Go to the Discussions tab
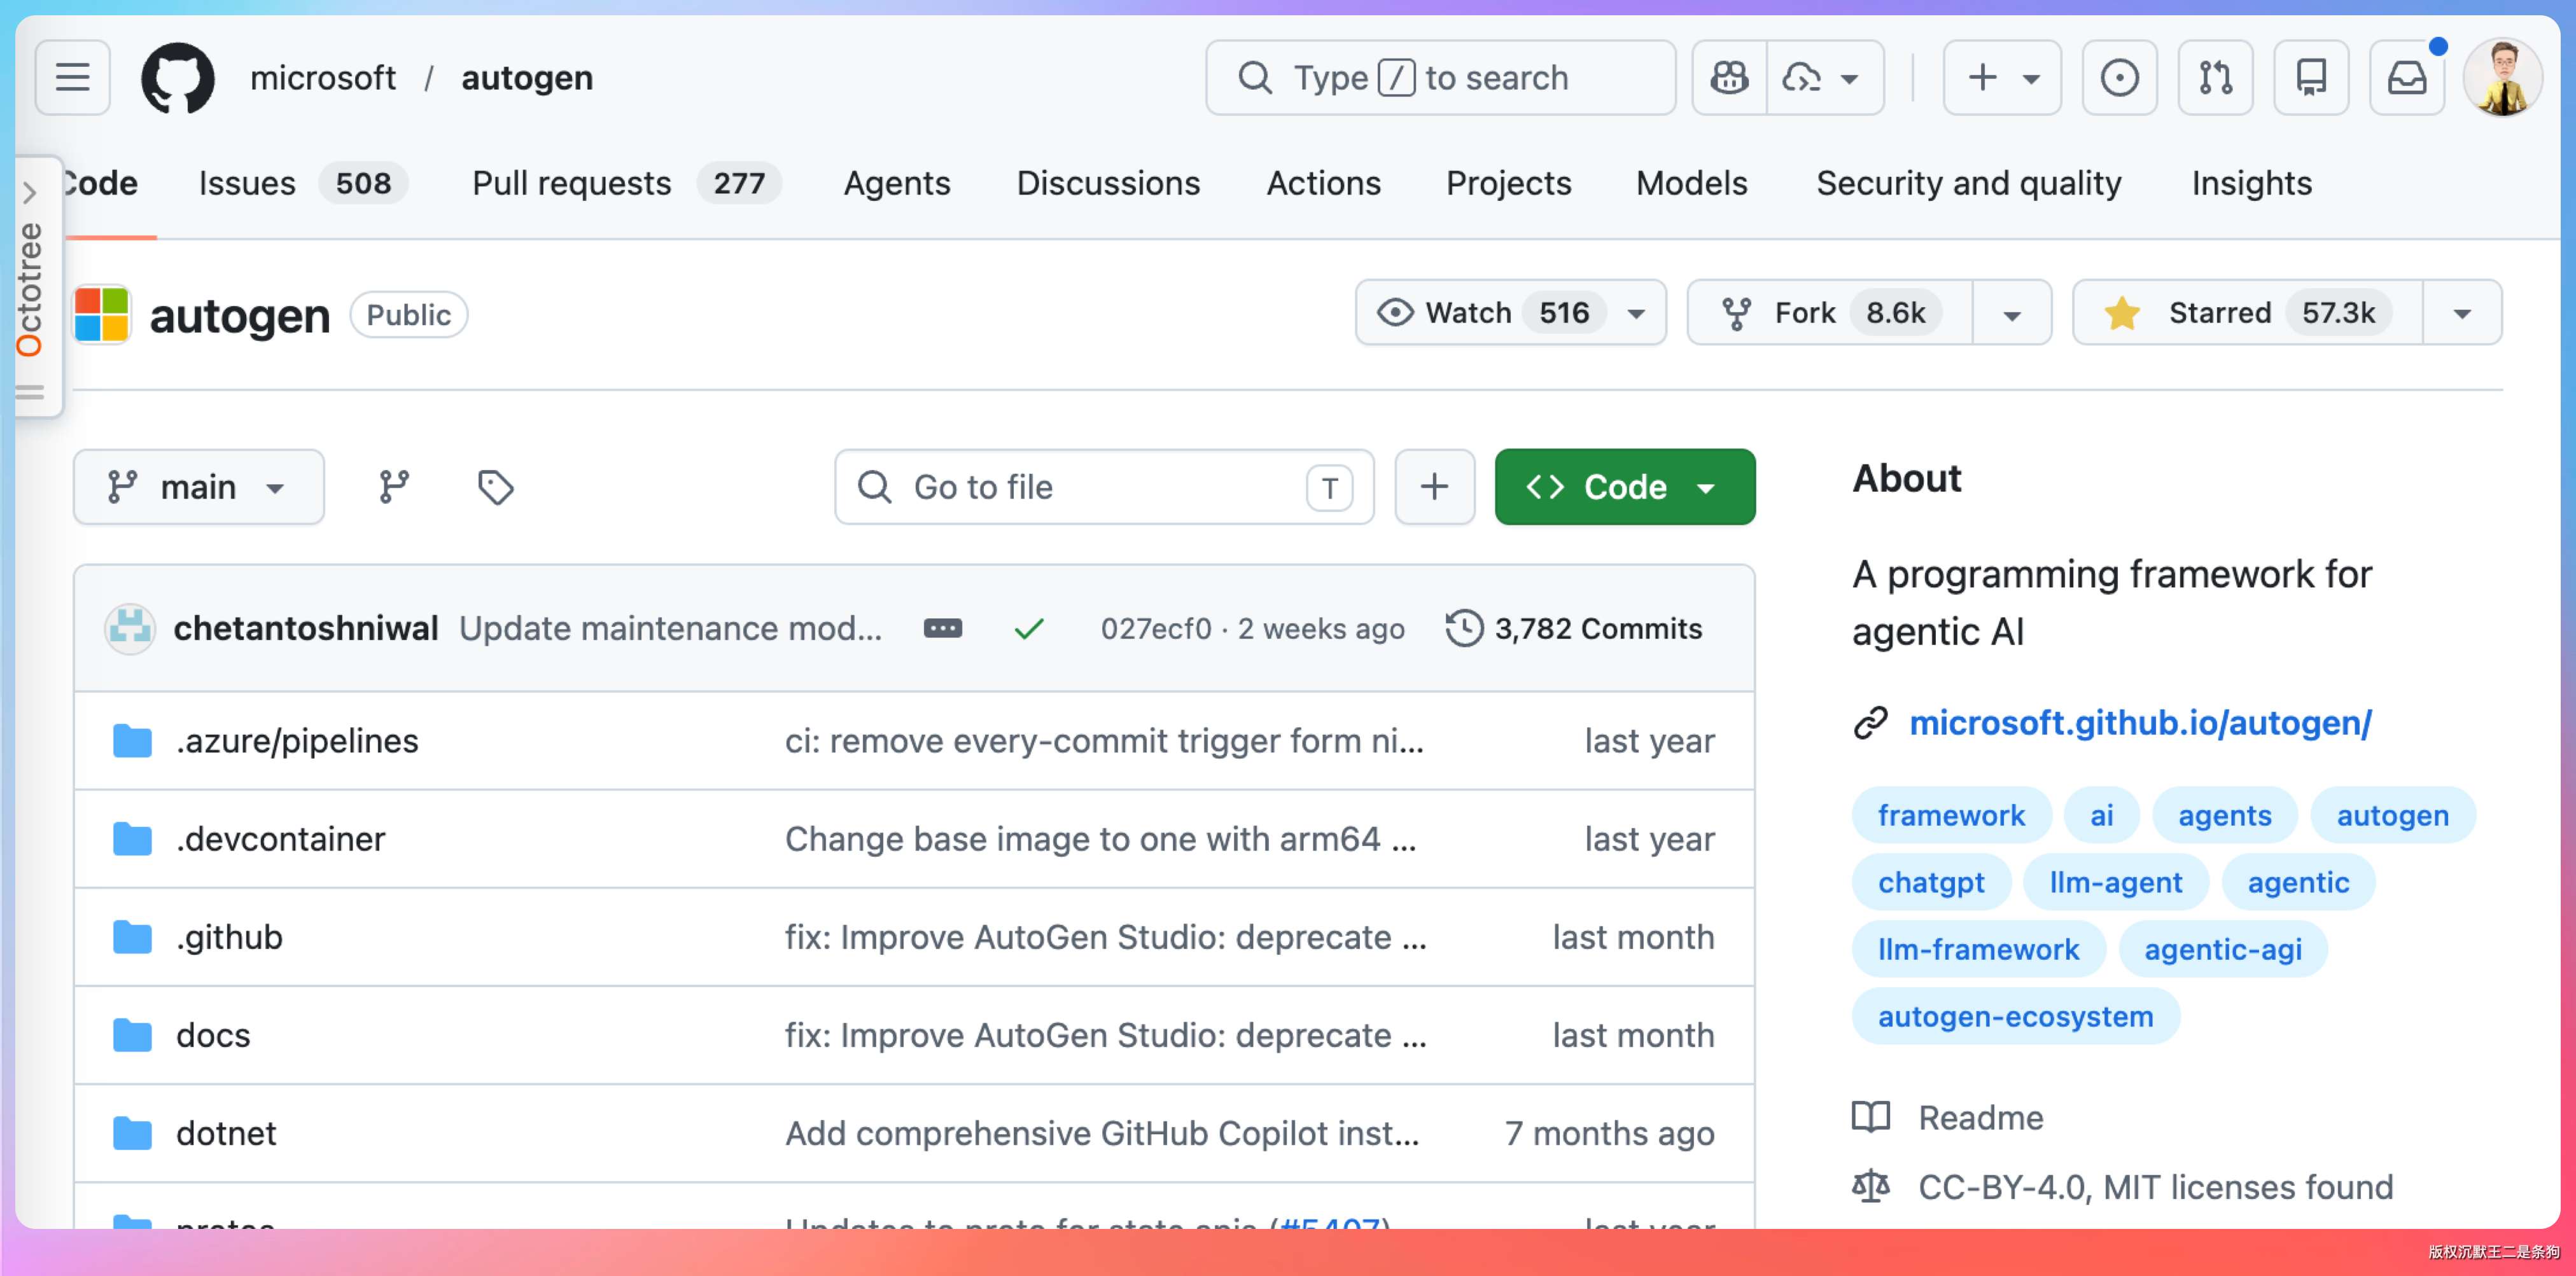2576x1276 pixels. [1108, 183]
